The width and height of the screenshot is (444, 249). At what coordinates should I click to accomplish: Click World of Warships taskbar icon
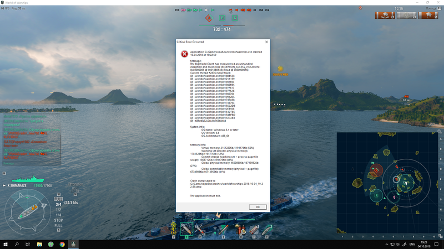(x=73, y=244)
